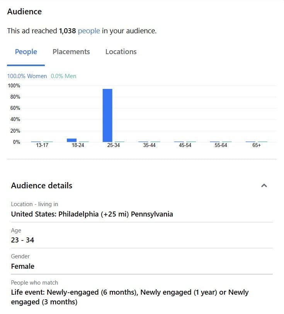
Task: Click the 13-17 age group label
Action: pos(42,145)
